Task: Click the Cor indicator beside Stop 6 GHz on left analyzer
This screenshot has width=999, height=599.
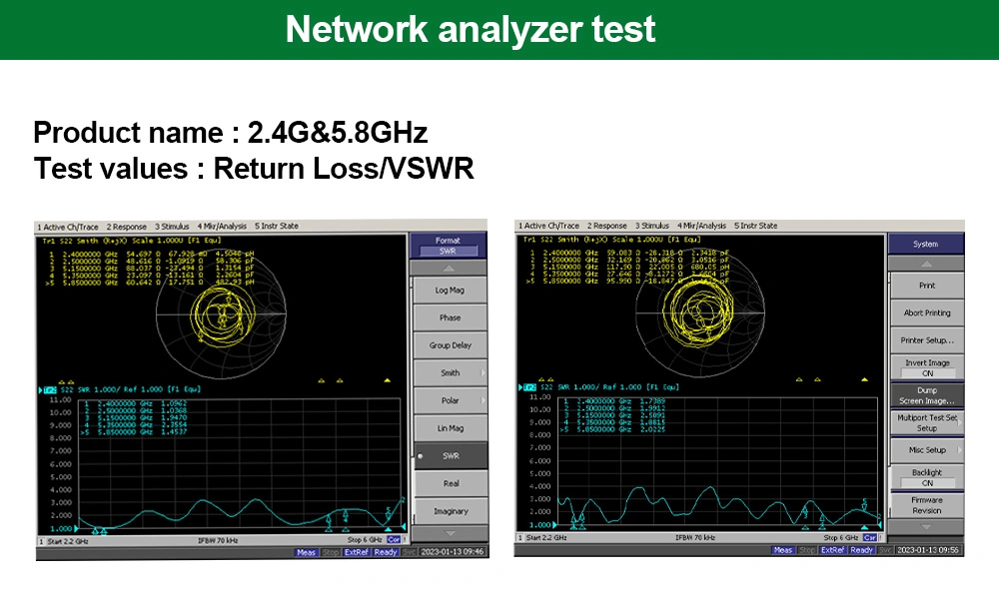Action: coord(394,540)
